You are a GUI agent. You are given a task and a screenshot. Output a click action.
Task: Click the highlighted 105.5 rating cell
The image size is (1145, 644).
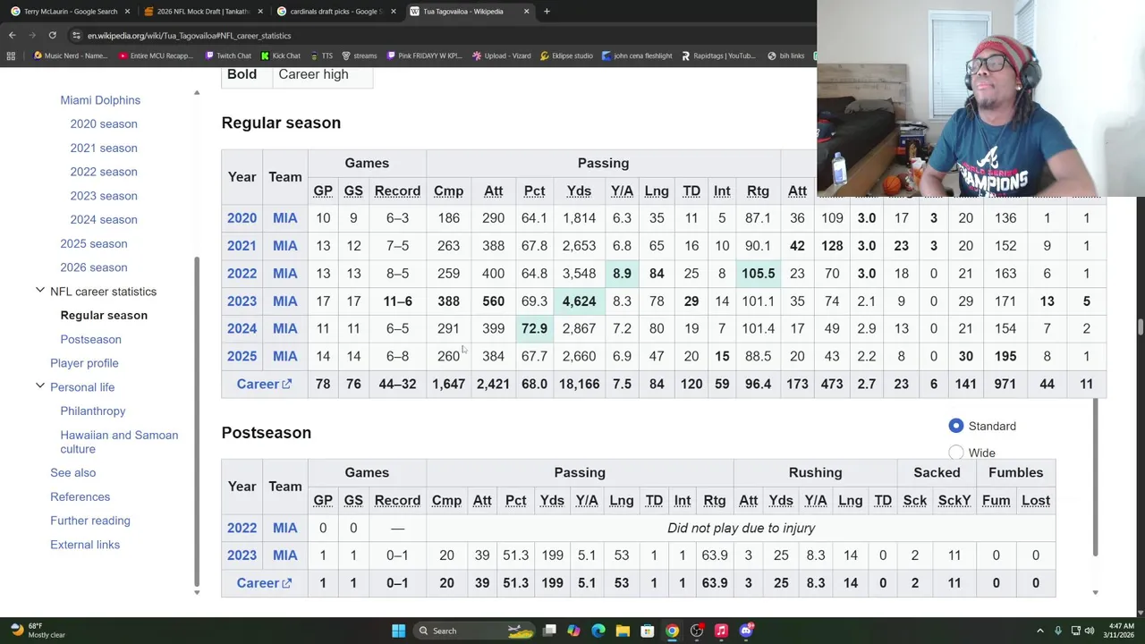(x=758, y=273)
